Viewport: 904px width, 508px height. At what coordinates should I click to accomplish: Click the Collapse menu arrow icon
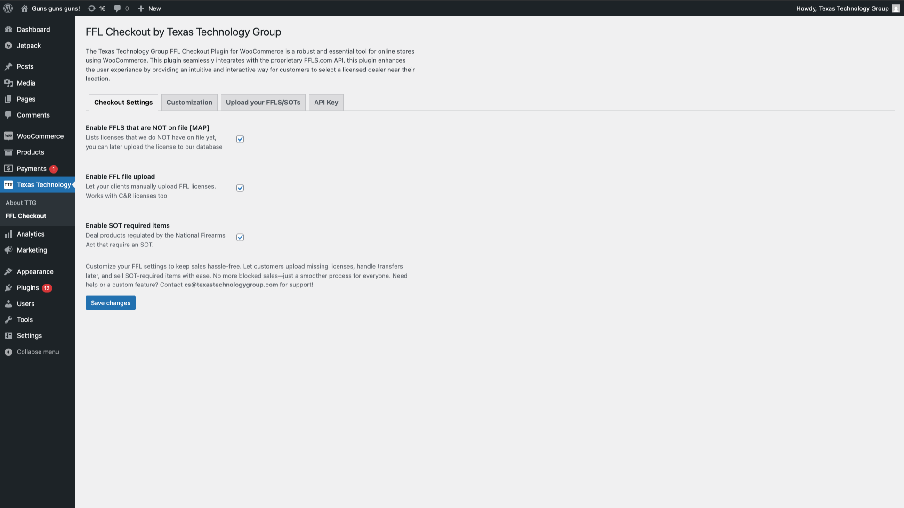coord(8,352)
